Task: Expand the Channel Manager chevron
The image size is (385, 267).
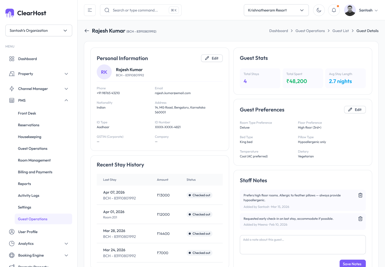Action: click(x=66, y=89)
